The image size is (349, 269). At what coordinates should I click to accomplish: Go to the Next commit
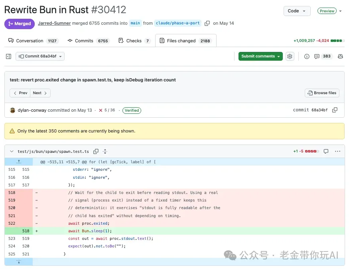click(x=40, y=93)
